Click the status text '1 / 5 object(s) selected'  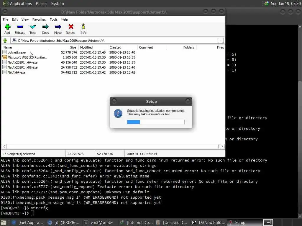point(19,154)
